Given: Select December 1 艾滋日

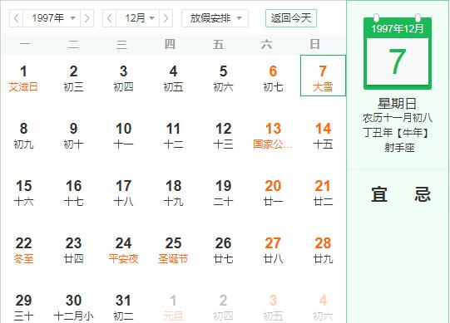Looking at the screenshot, I should [23, 78].
